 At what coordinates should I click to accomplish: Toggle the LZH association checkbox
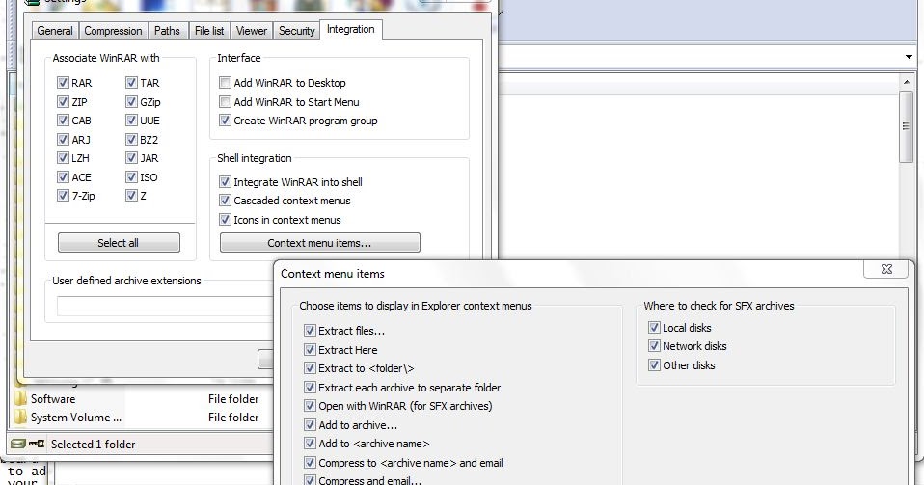tap(63, 158)
